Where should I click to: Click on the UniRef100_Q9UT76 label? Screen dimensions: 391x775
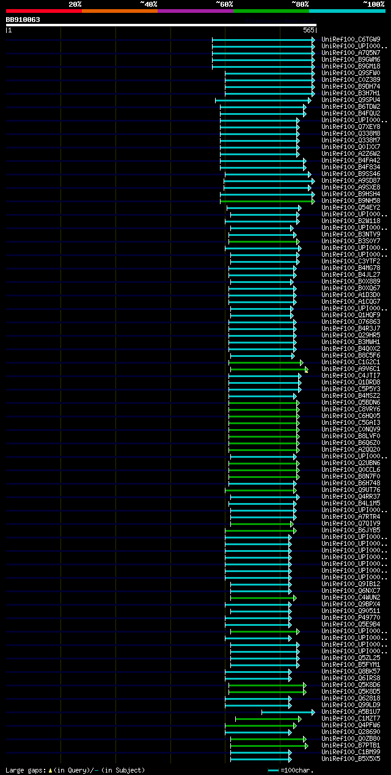[351, 490]
